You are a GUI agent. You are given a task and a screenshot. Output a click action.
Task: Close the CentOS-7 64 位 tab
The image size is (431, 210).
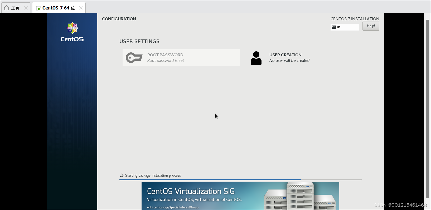pyautogui.click(x=81, y=8)
